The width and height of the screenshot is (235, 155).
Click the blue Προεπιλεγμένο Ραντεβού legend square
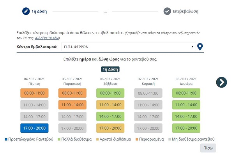(x=6, y=139)
